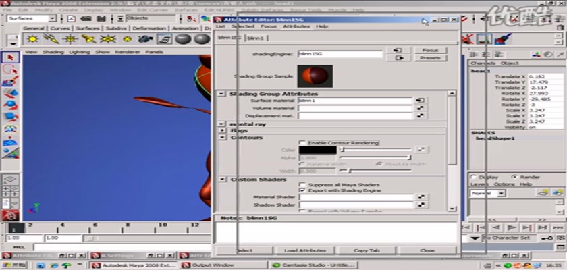The height and width of the screenshot is (270, 567).
Task: Uncheck Export with Shading Engine
Action: click(x=302, y=190)
